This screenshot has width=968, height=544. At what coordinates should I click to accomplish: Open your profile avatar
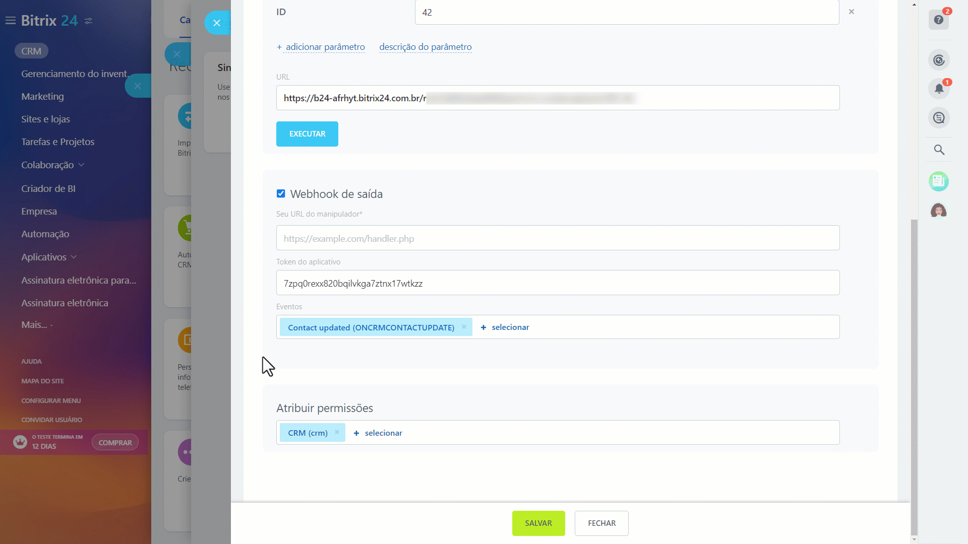[938, 210]
